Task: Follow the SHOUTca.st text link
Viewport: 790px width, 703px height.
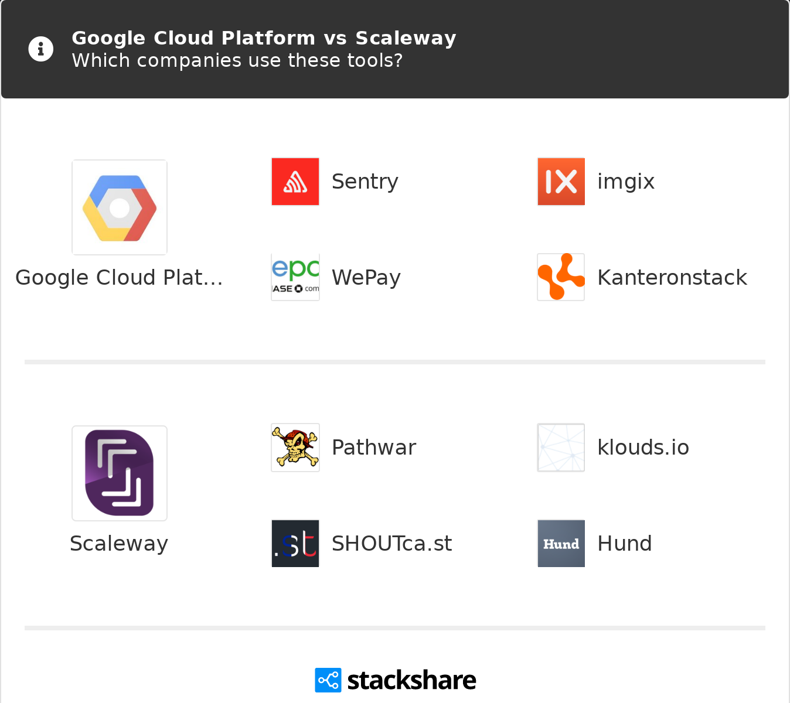Action: (391, 544)
